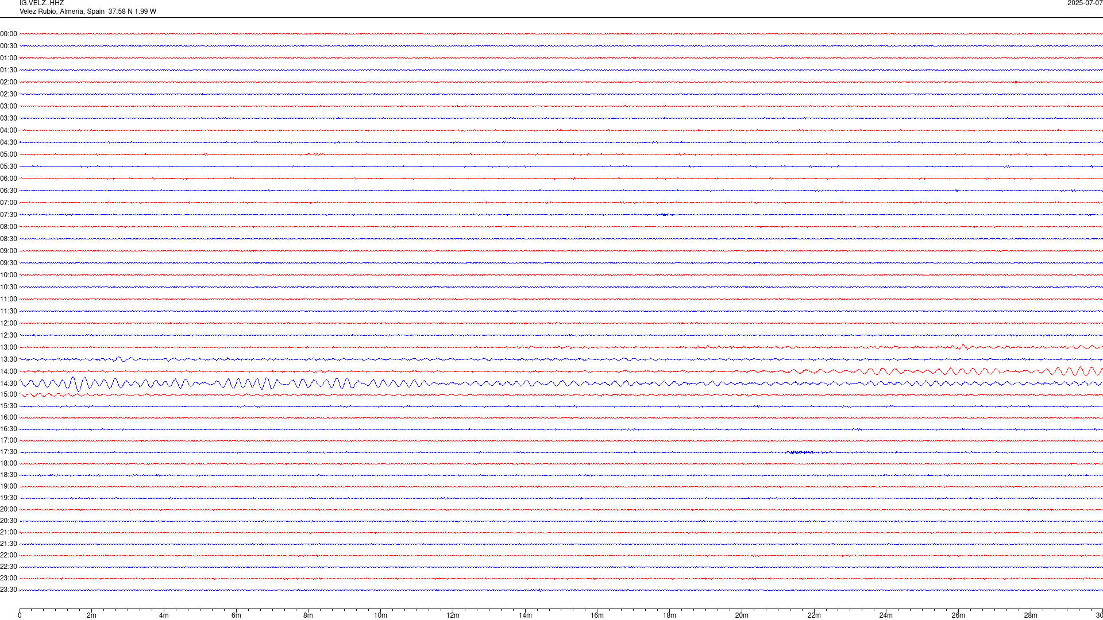Viewport: 1103px width, 620px height.
Task: Click the 13:30 time row label
Action: 9,359
